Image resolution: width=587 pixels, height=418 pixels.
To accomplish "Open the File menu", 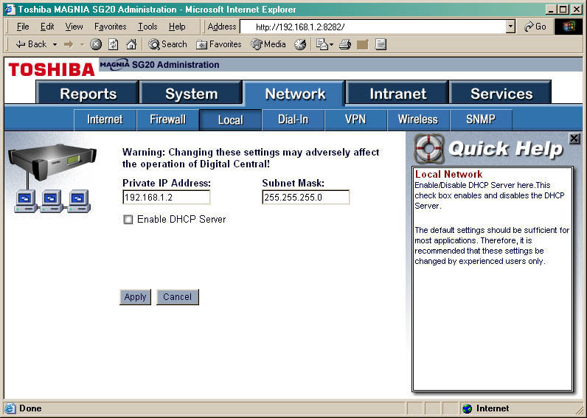I will pyautogui.click(x=23, y=27).
